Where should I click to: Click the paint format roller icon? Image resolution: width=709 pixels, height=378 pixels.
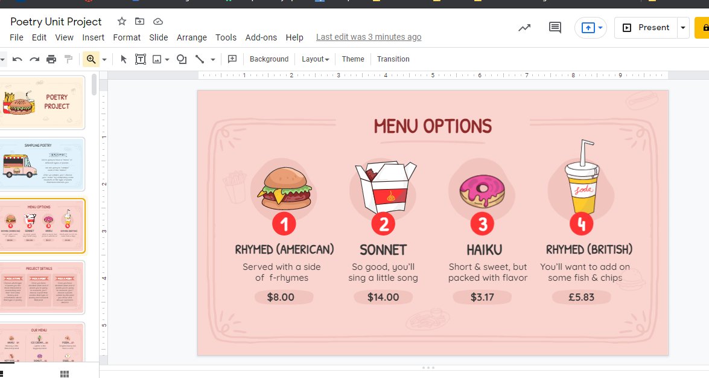68,59
